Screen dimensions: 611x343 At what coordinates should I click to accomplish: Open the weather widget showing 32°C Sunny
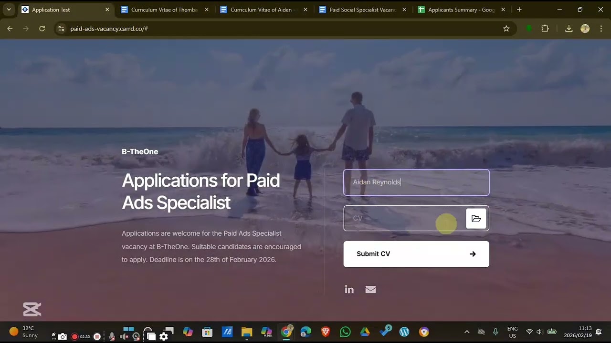point(24,332)
